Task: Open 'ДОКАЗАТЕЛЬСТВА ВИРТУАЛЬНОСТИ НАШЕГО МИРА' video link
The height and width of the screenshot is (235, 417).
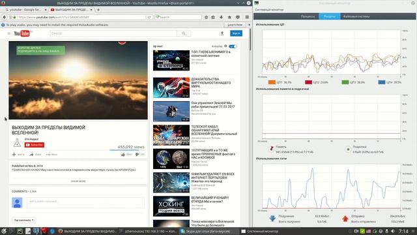Action: [x=211, y=83]
